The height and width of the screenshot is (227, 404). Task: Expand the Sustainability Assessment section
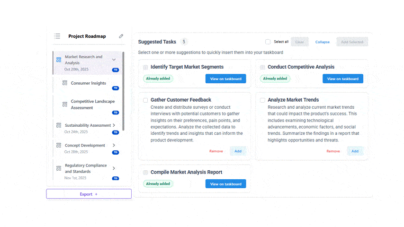tap(114, 125)
